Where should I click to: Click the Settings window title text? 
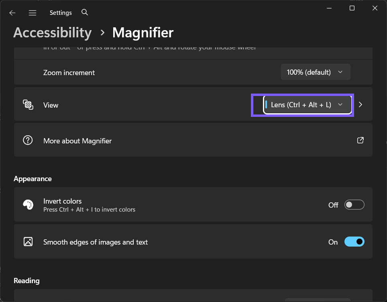click(x=61, y=12)
